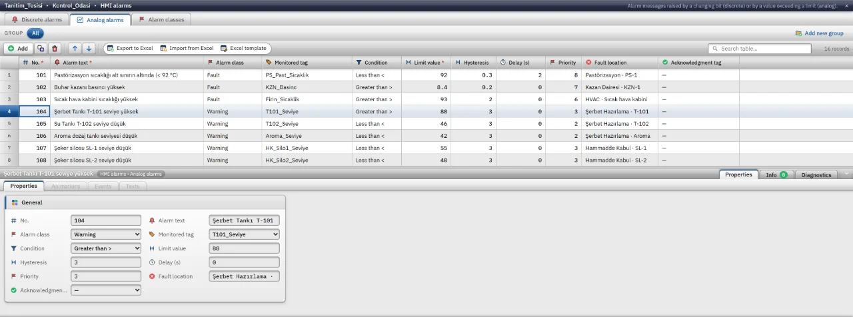Viewport: 853px width, 317px height.
Task: Click the Add alarm button
Action: (18, 49)
